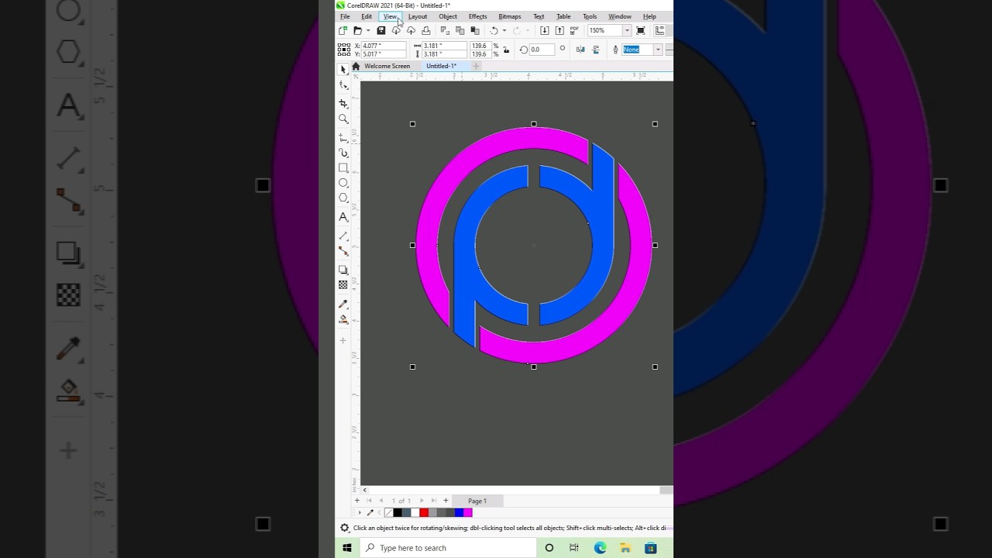Click the Export icon
Screen dimensions: 992x558
tap(559, 30)
